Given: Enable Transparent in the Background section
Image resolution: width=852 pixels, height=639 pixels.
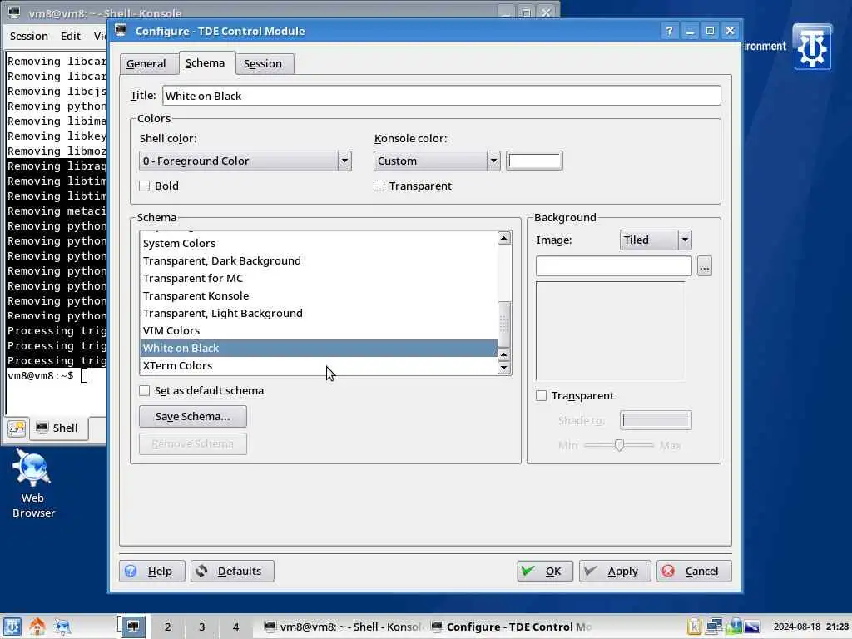Looking at the screenshot, I should 541,395.
